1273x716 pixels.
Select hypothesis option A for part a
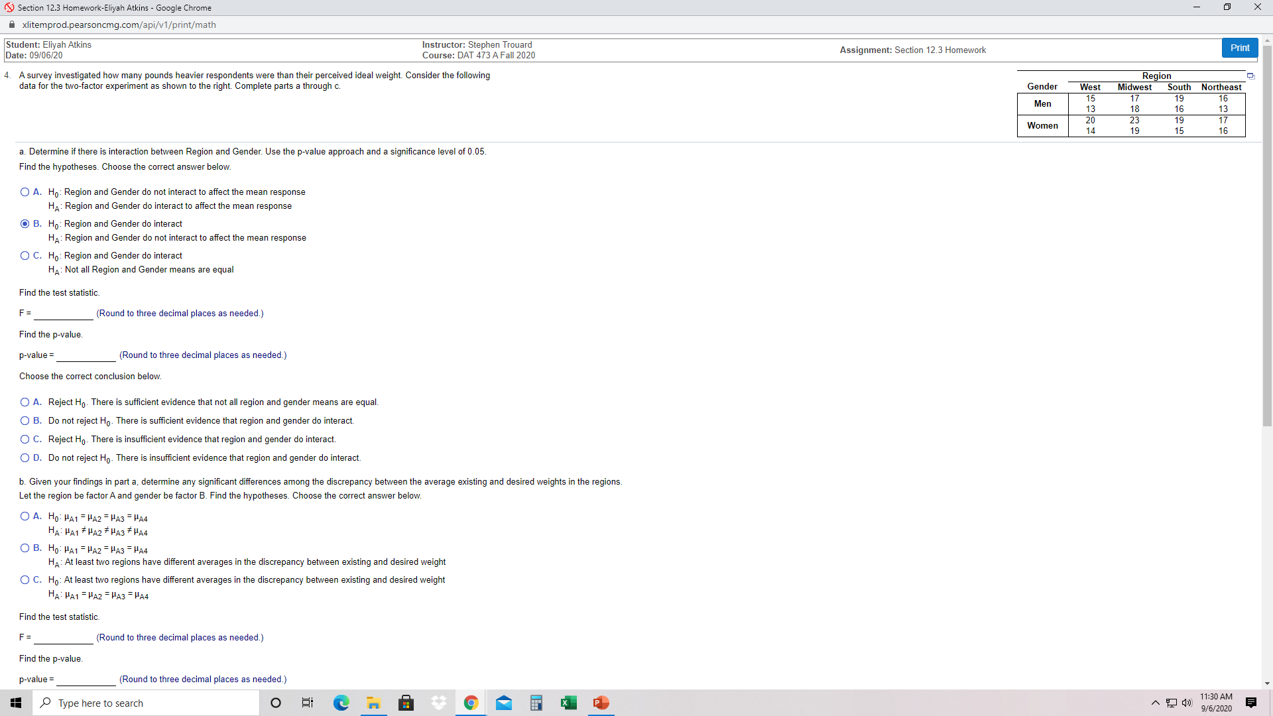pyautogui.click(x=25, y=192)
